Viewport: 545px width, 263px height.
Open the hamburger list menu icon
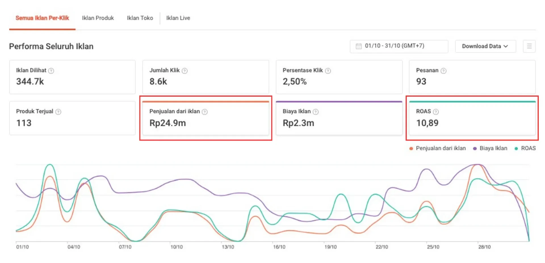[529, 46]
